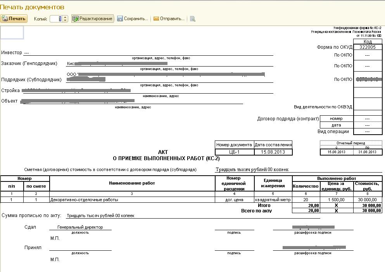Select the Номер документа header cell
This screenshot has width=385, height=272.
click(234, 145)
